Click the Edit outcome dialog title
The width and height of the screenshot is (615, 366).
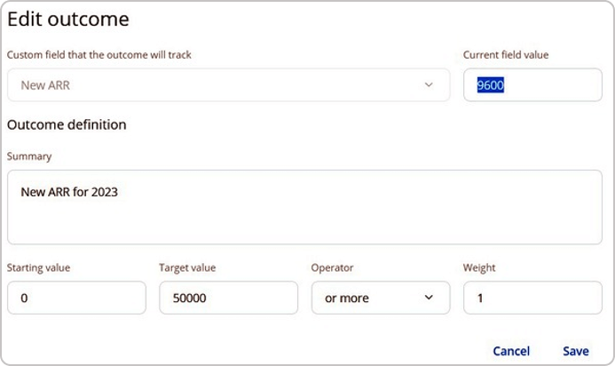pyautogui.click(x=68, y=20)
